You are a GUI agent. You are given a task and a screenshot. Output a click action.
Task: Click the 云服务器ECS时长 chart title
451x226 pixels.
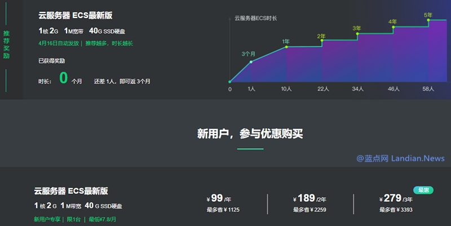(256, 19)
